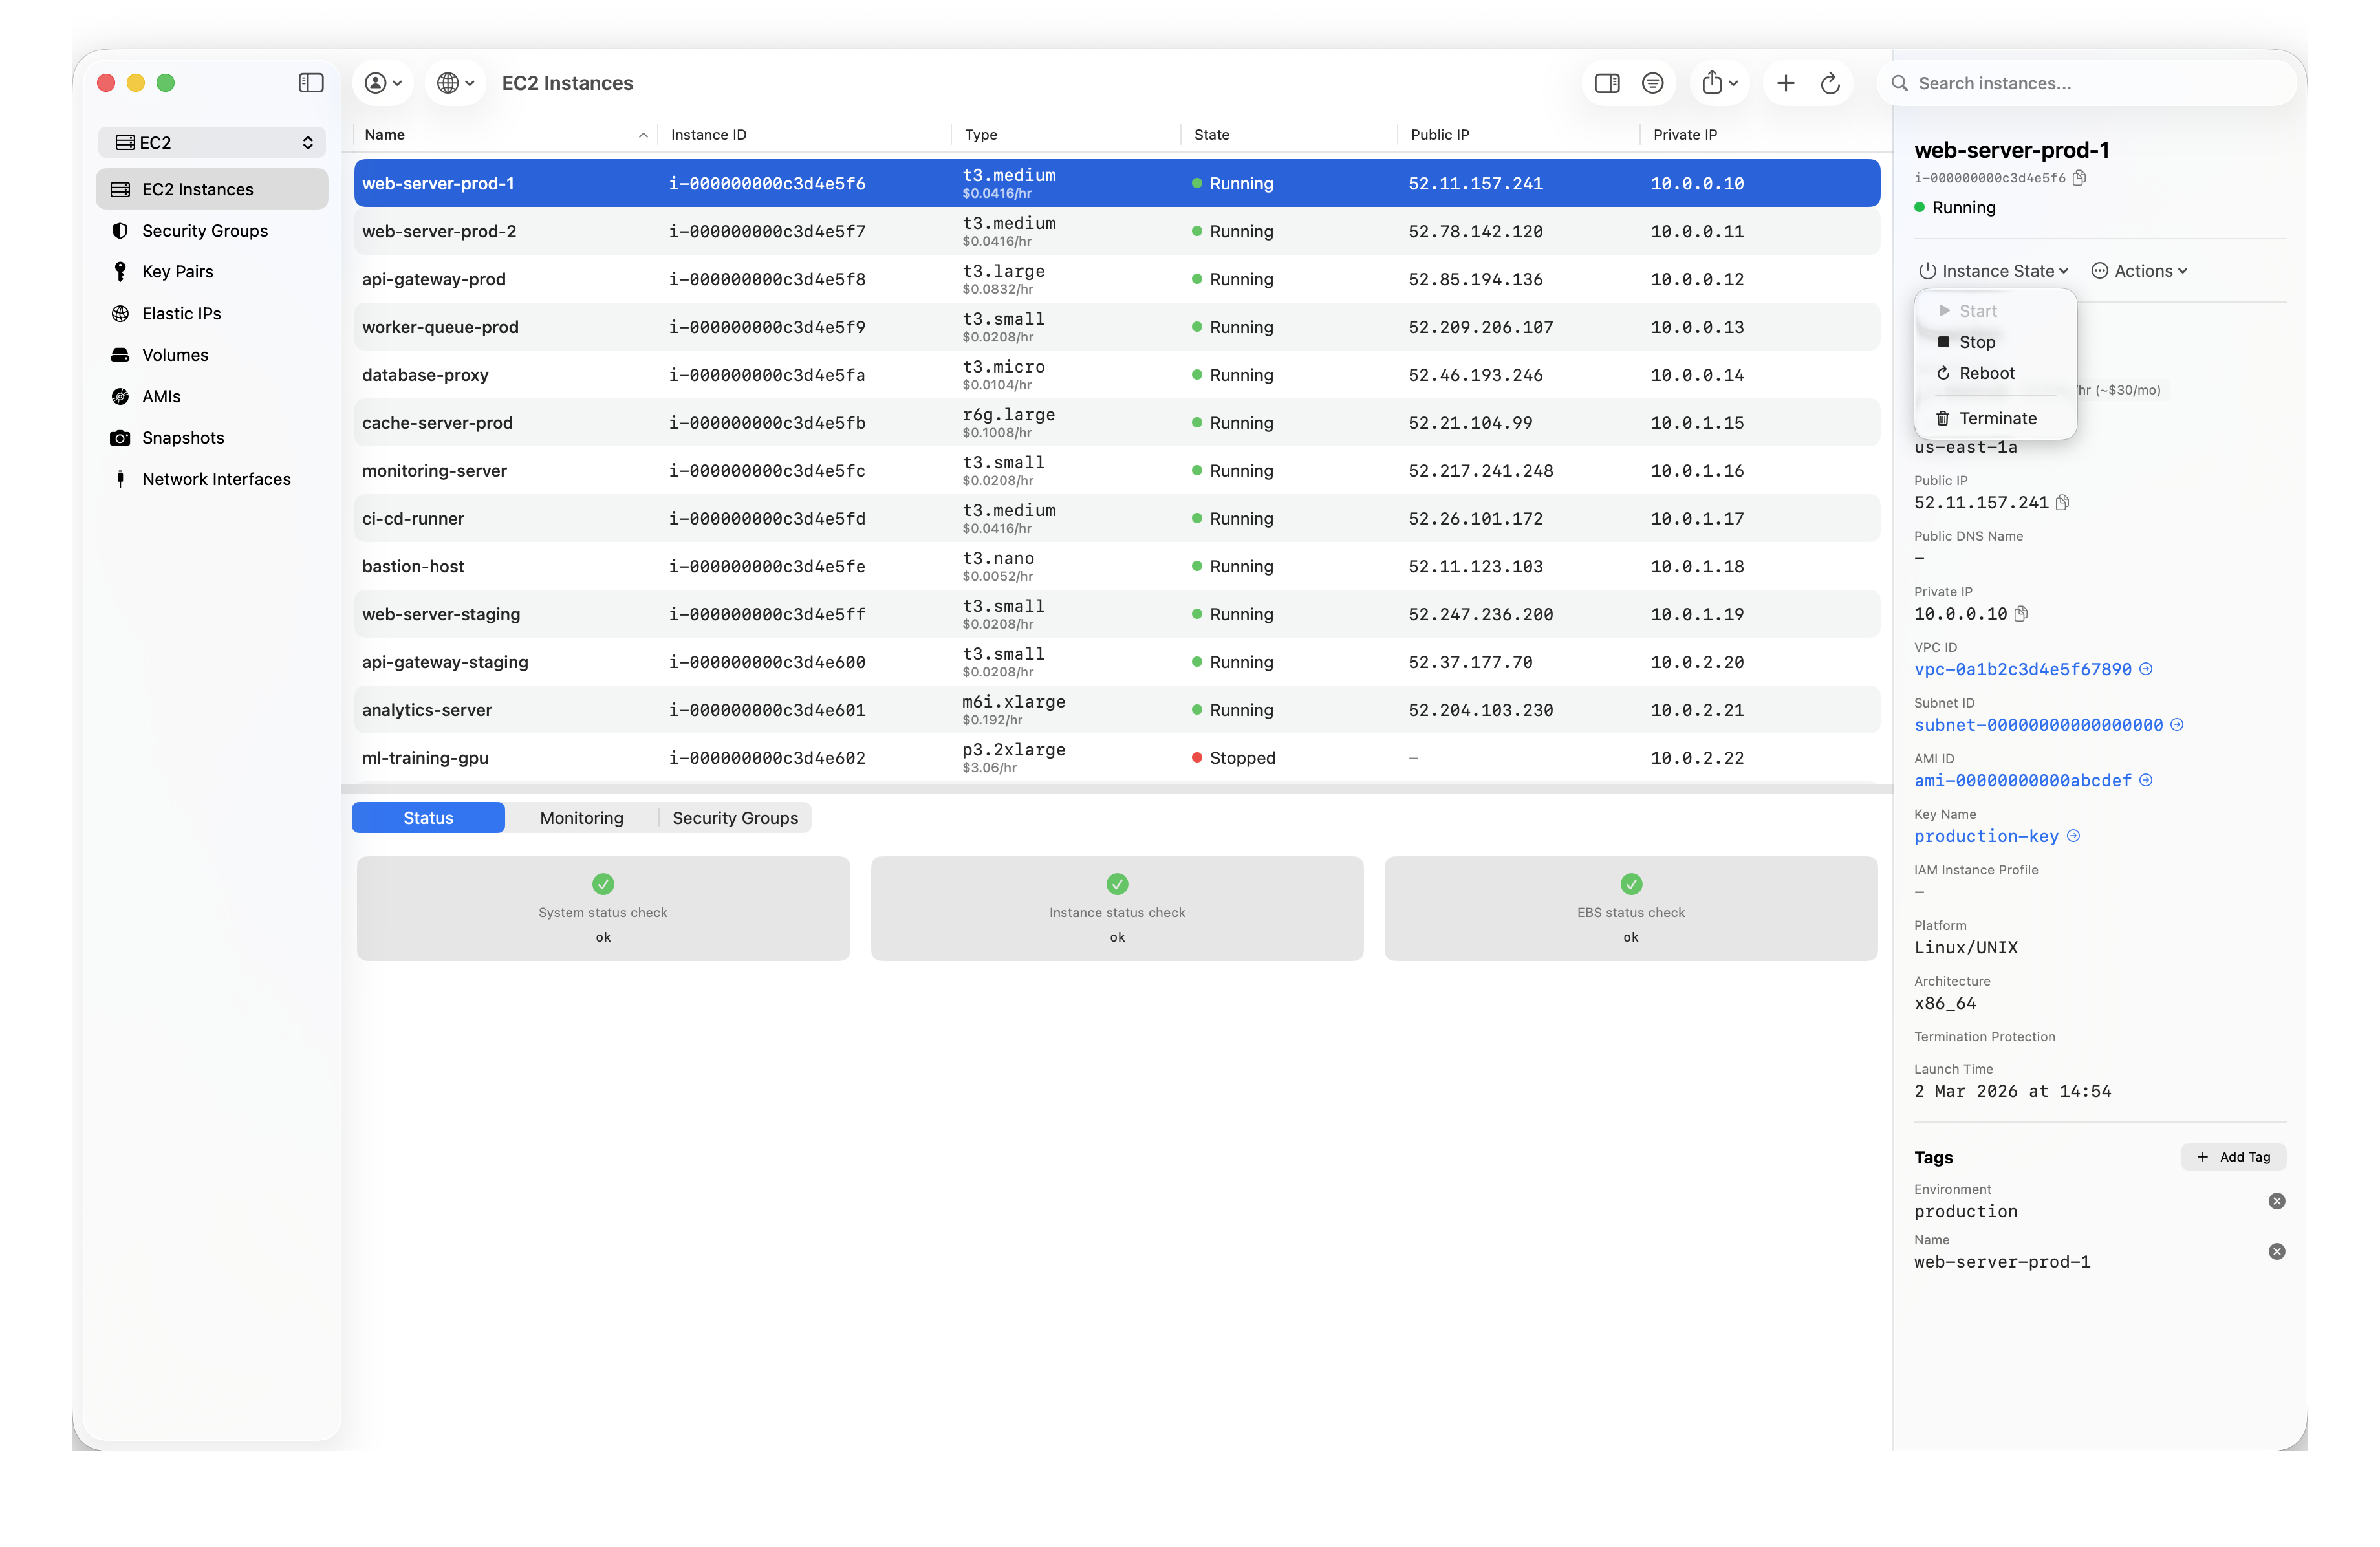The height and width of the screenshot is (1547, 2380).
Task: Choose Terminate from Instance State menu
Action: click(1995, 418)
